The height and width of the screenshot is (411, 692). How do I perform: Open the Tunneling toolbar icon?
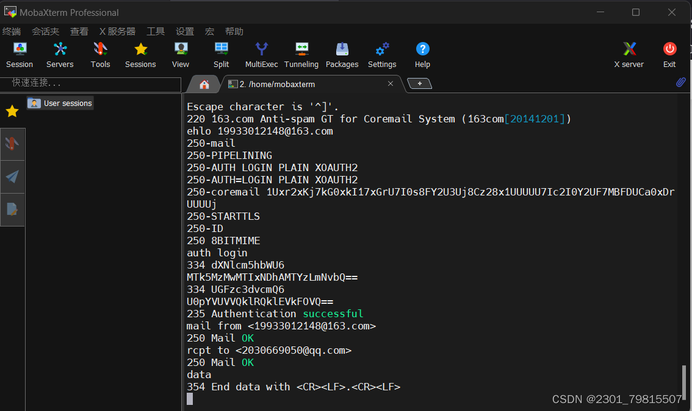pyautogui.click(x=301, y=55)
